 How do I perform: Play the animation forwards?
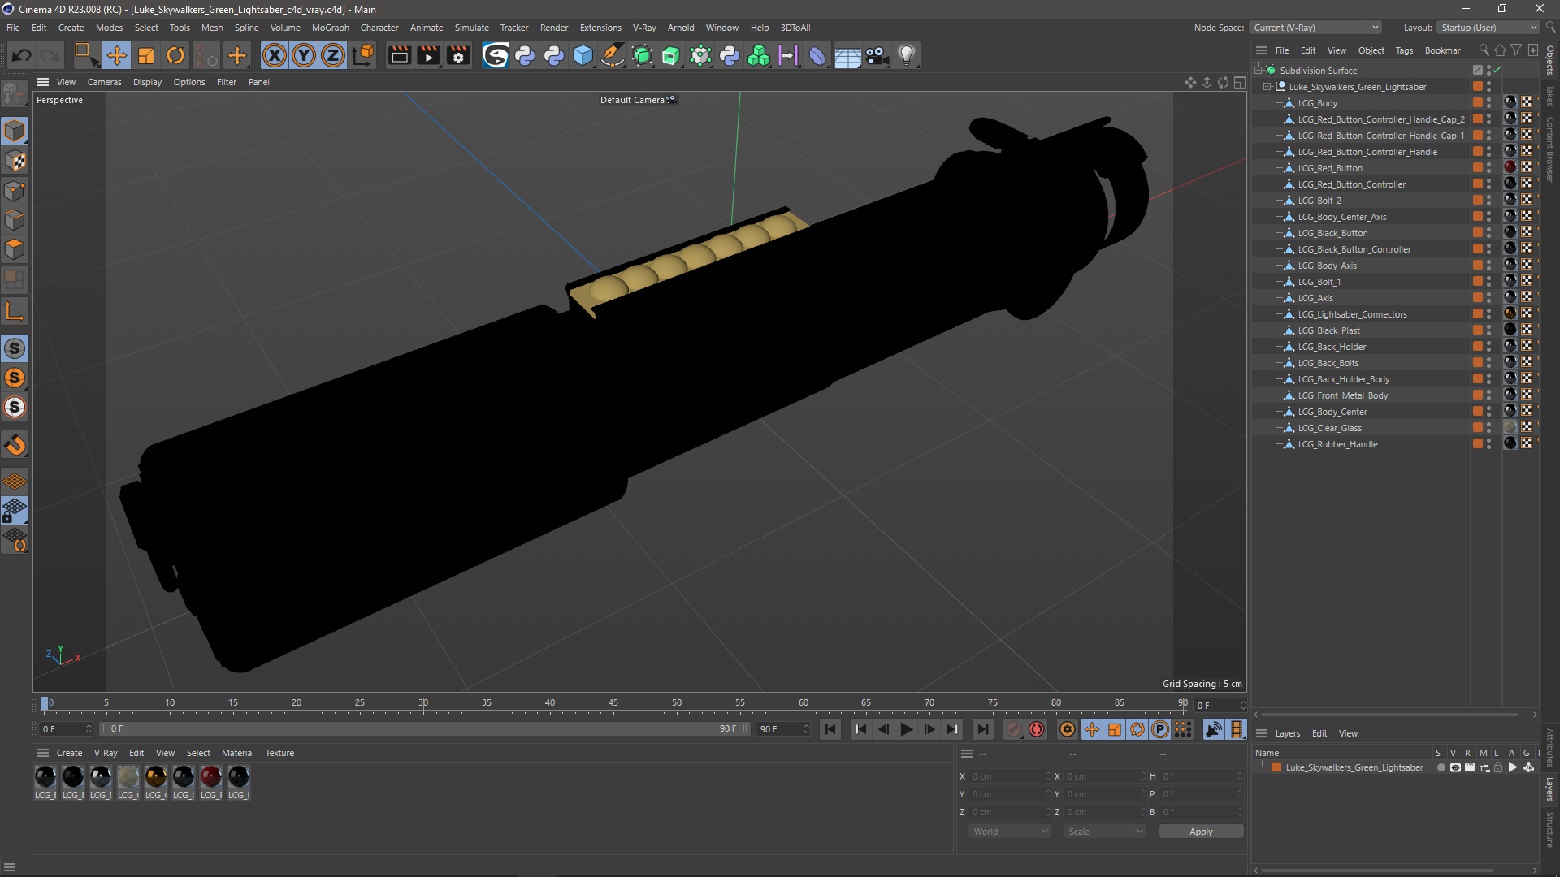tap(906, 729)
